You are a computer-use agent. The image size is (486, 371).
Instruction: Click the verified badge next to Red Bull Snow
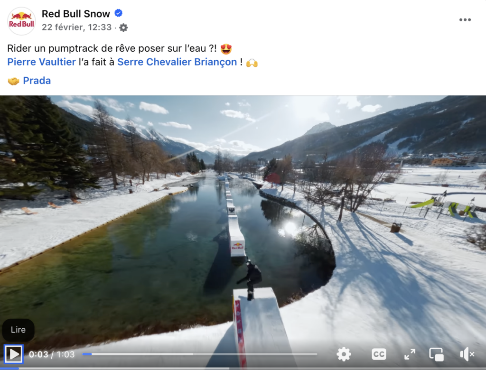118,13
